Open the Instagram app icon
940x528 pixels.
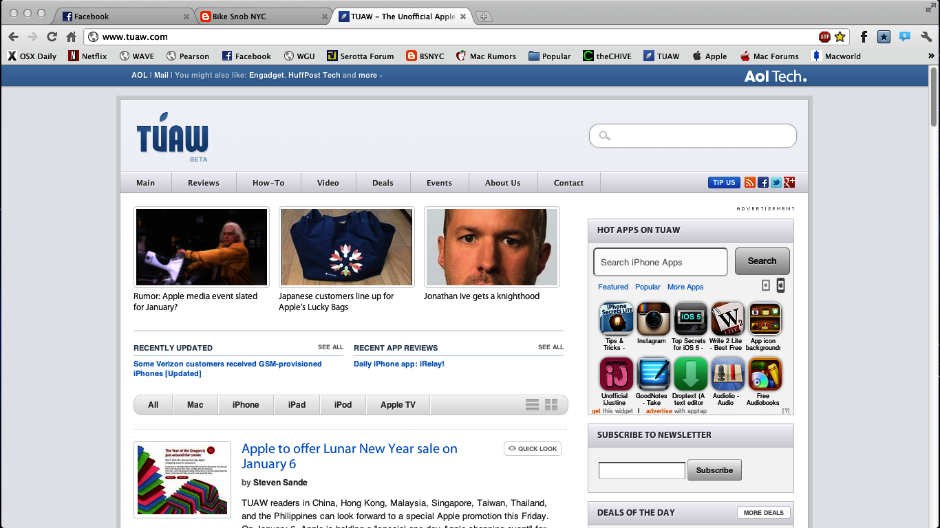coord(653,318)
